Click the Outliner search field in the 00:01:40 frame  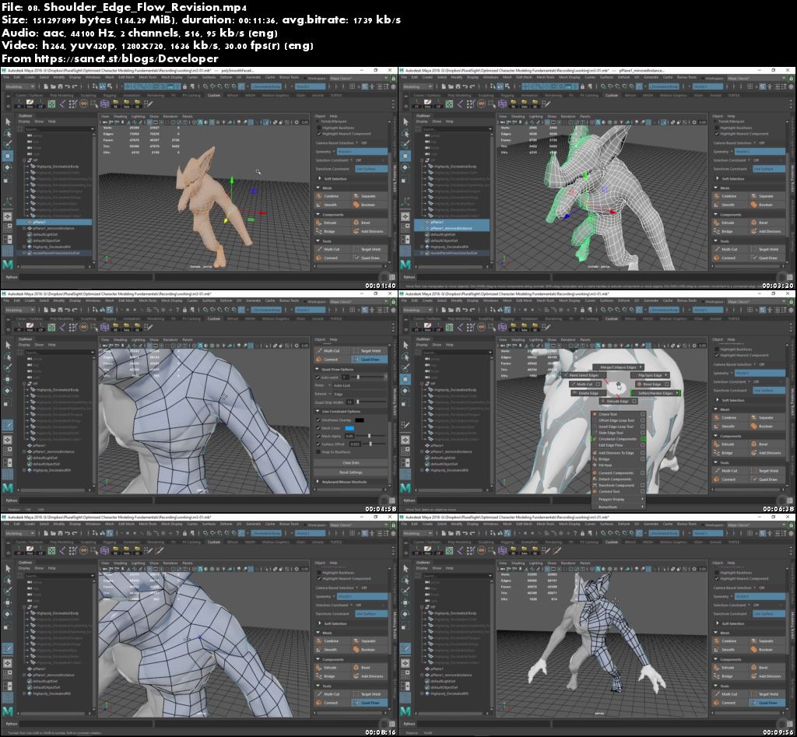(59, 129)
